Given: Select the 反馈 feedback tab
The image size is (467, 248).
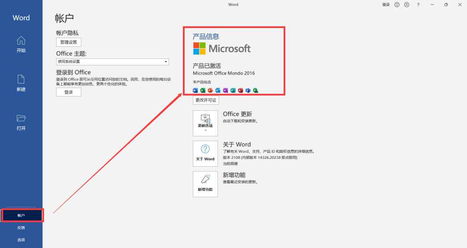Looking at the screenshot, I should click(21, 228).
